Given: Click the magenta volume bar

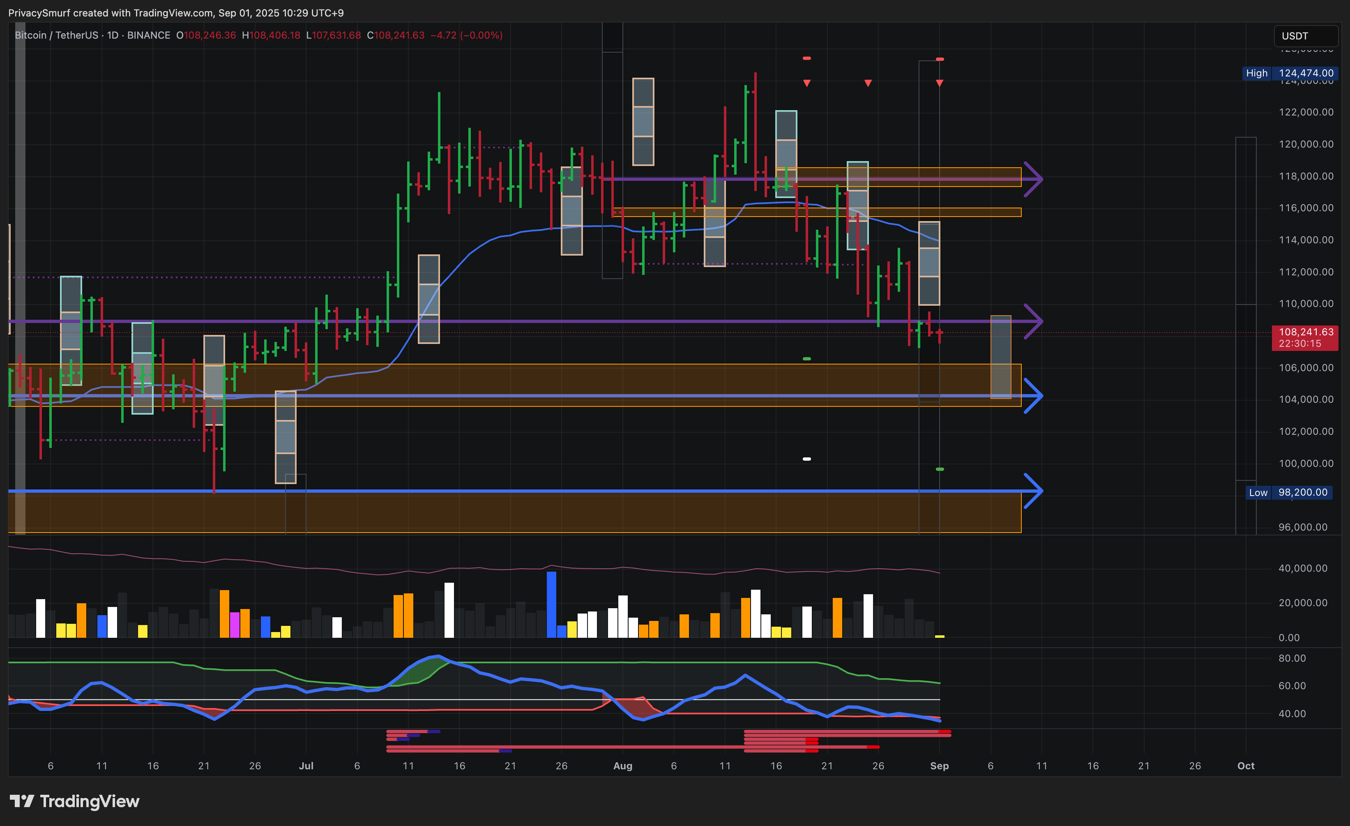Looking at the screenshot, I should point(235,625).
